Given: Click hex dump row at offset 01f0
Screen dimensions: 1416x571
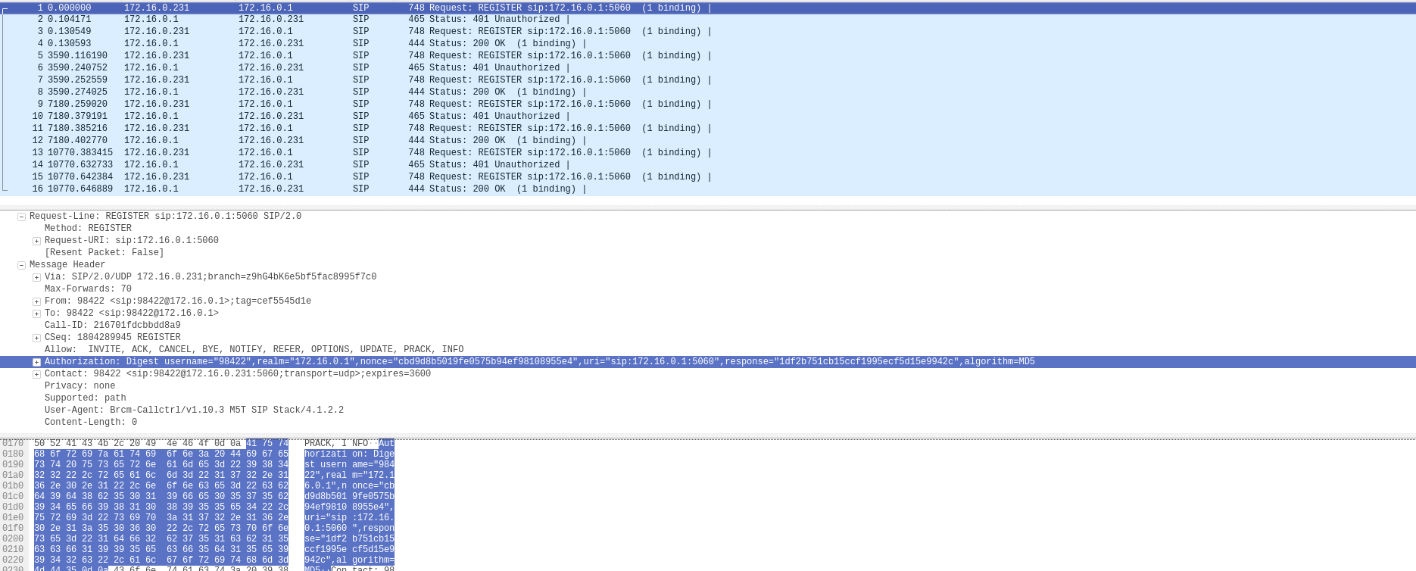Looking at the screenshot, I should pos(198,529).
